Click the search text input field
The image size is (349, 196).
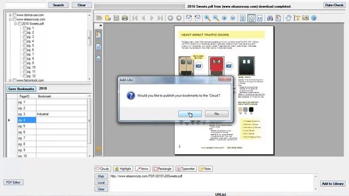click(x=26, y=5)
